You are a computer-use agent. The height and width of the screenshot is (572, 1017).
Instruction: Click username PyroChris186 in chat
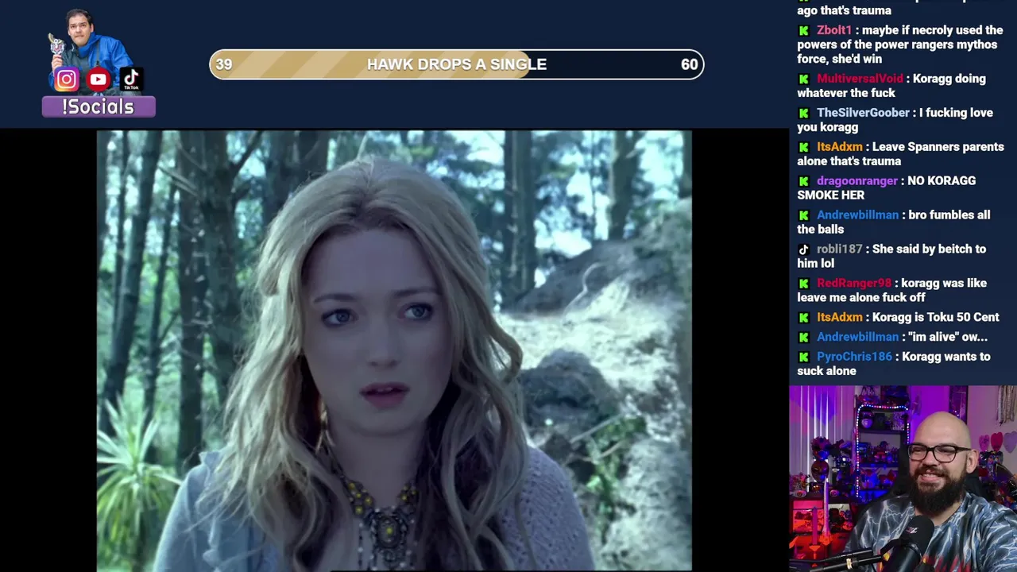click(854, 357)
